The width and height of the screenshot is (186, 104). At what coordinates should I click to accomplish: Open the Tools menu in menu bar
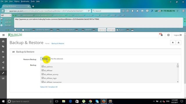point(33,1)
